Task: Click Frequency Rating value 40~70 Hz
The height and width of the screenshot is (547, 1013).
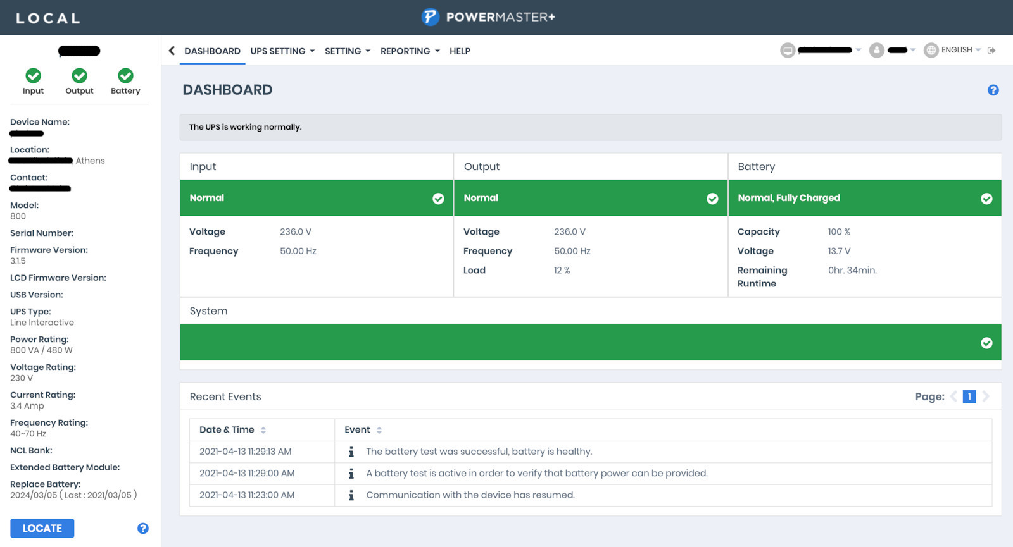Action: 28,434
